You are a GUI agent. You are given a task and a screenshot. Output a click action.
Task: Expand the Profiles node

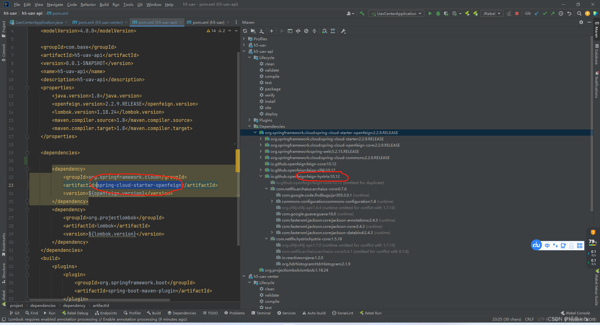click(244, 39)
